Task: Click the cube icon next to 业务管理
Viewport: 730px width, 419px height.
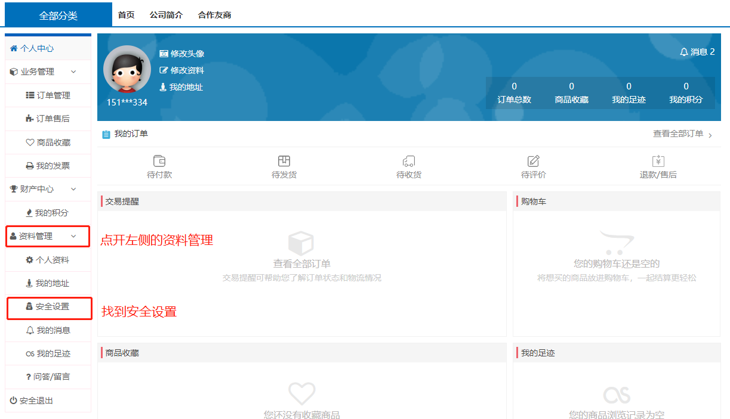Action: point(14,72)
